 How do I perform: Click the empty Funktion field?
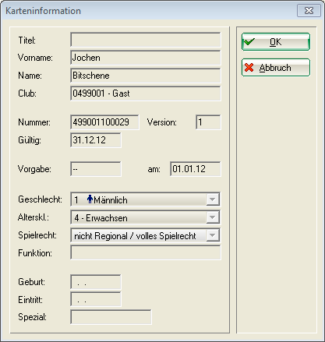[x=146, y=252]
